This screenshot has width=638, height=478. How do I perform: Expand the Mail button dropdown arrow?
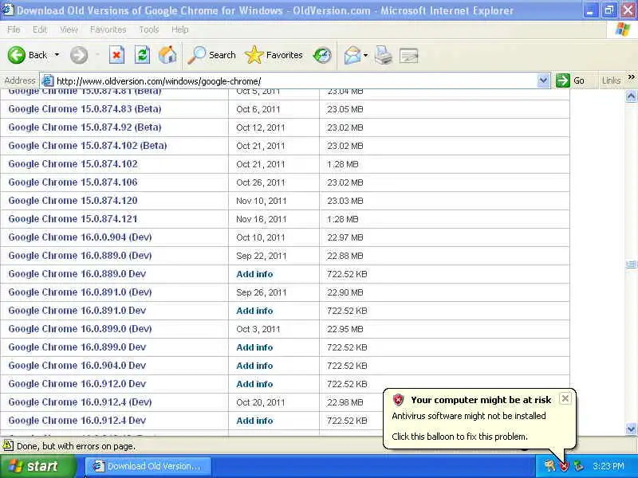365,55
